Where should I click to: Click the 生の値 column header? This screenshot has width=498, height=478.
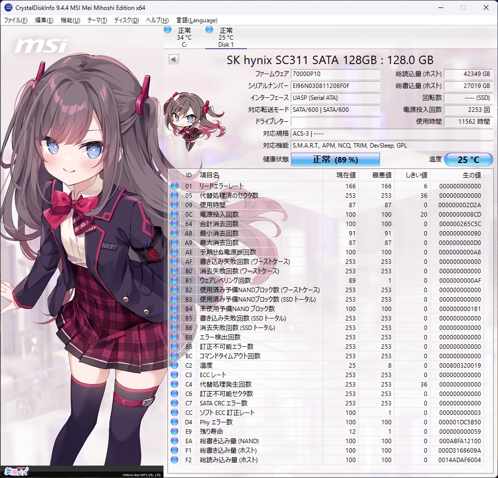[x=457, y=175]
